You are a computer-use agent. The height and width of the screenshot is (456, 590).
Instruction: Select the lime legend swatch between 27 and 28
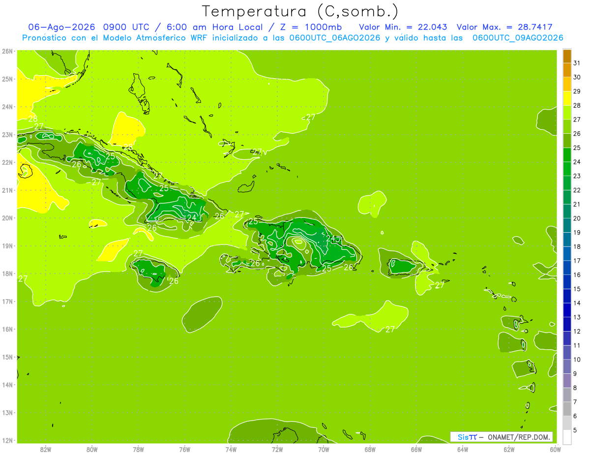tap(567, 112)
